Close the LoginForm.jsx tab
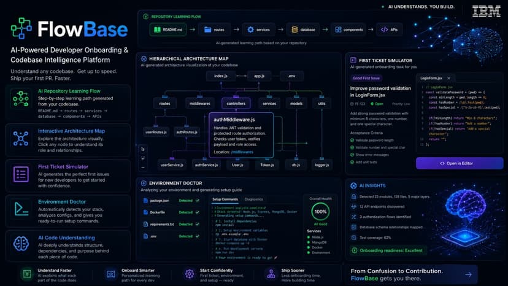508x286 pixels. coord(448,78)
